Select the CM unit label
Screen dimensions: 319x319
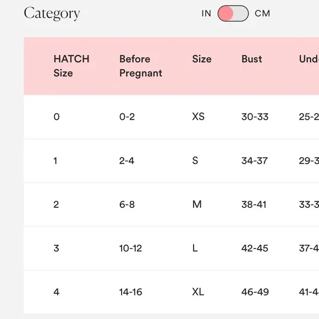[262, 14]
